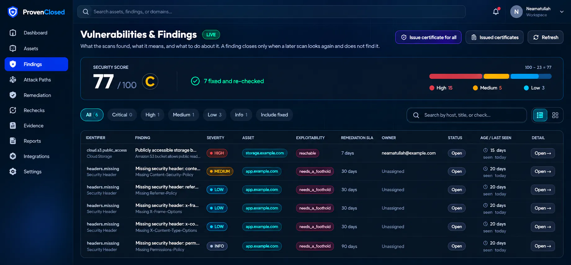Open Issued certificates
The height and width of the screenshot is (265, 571).
(x=494, y=37)
